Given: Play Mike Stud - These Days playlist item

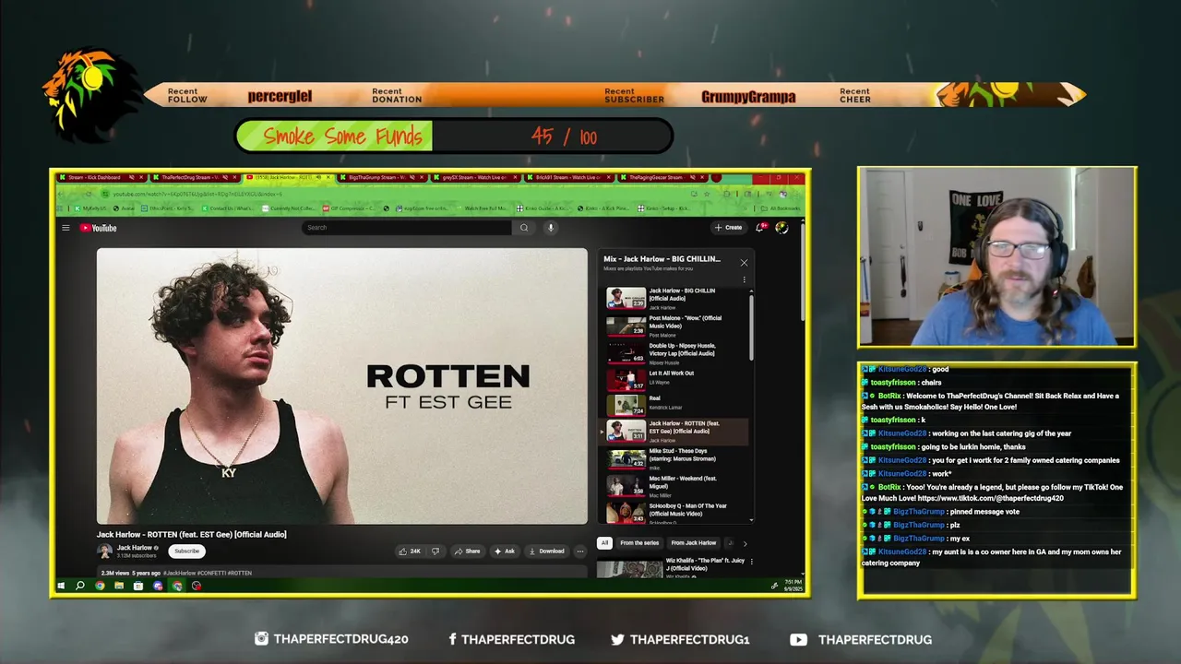Looking at the screenshot, I should [677, 459].
